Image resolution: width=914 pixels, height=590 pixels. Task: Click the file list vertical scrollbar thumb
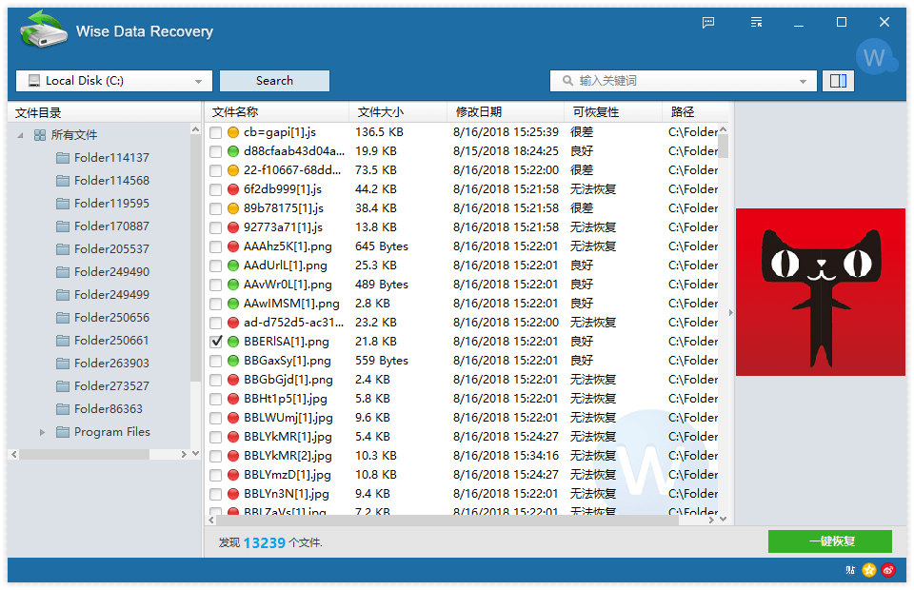pyautogui.click(x=723, y=147)
